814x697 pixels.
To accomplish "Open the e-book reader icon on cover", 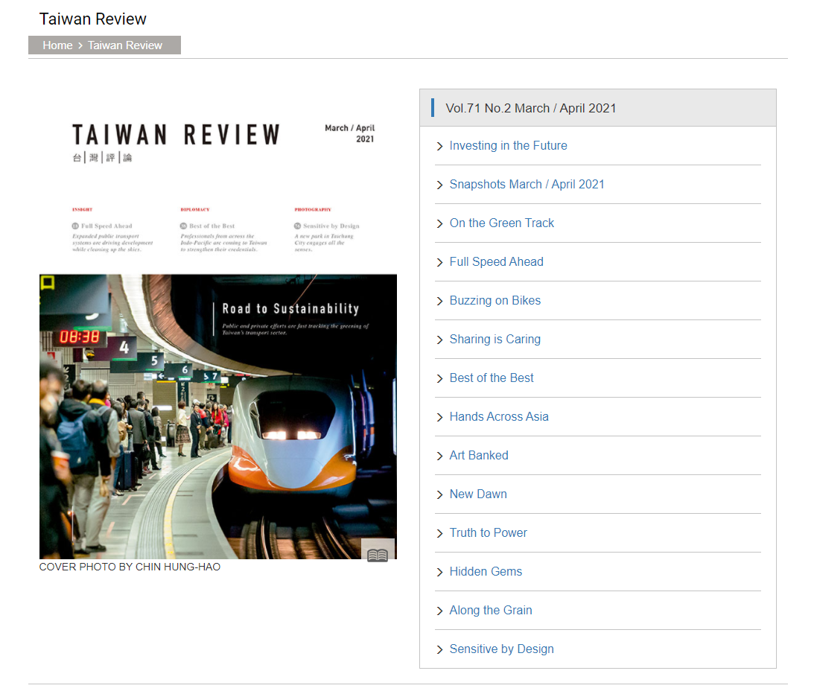I will click(x=378, y=553).
